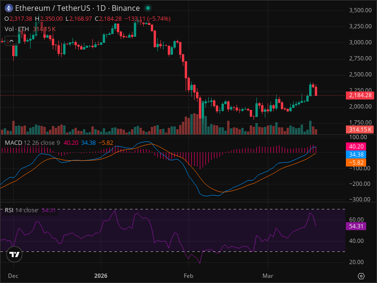
Task: Click the 2,000.00 price axis label
Action: click(x=360, y=107)
